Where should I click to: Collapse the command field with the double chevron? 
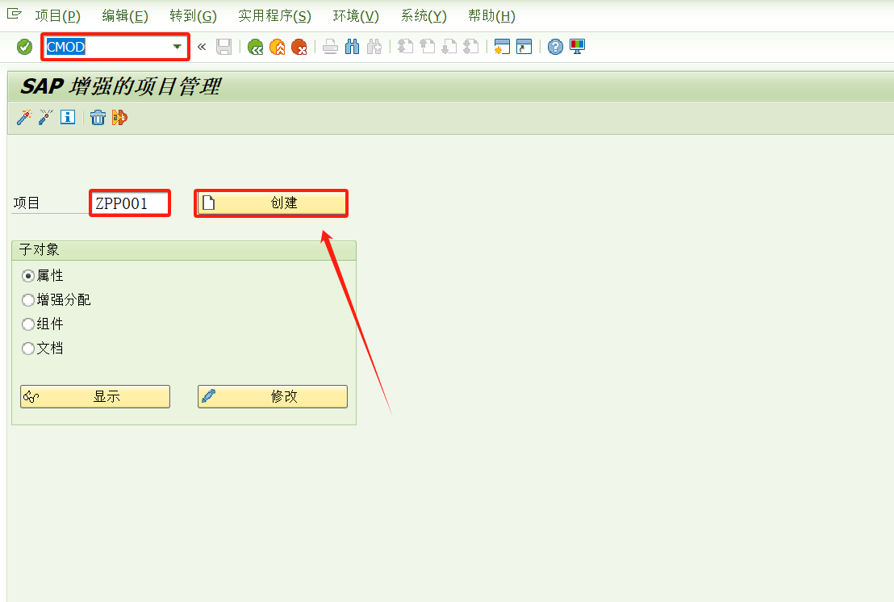click(x=201, y=47)
